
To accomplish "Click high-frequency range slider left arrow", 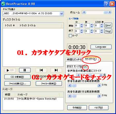I will 70,96.
